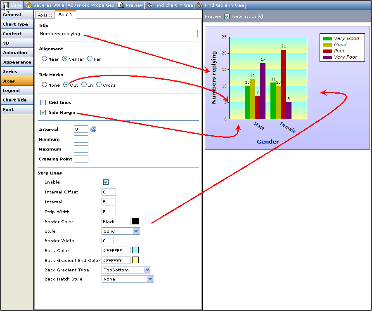Click Strip Lines Interval field
Screen dimensions: 372x311
(x=109, y=202)
